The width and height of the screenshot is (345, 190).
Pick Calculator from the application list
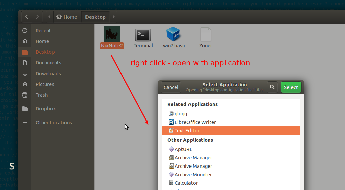coord(186,183)
